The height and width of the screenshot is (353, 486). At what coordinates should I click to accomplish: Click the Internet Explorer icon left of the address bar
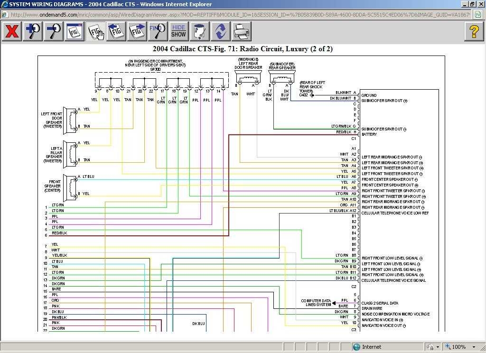pyautogui.click(x=4, y=15)
